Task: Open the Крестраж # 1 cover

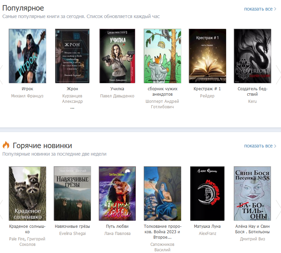Action: point(207,56)
